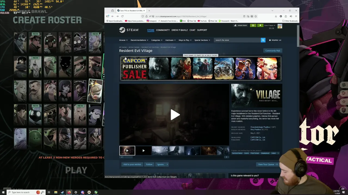Image resolution: width=348 pixels, height=195 pixels.
Task: Open the Survival Horror tag
Action: 237,153
